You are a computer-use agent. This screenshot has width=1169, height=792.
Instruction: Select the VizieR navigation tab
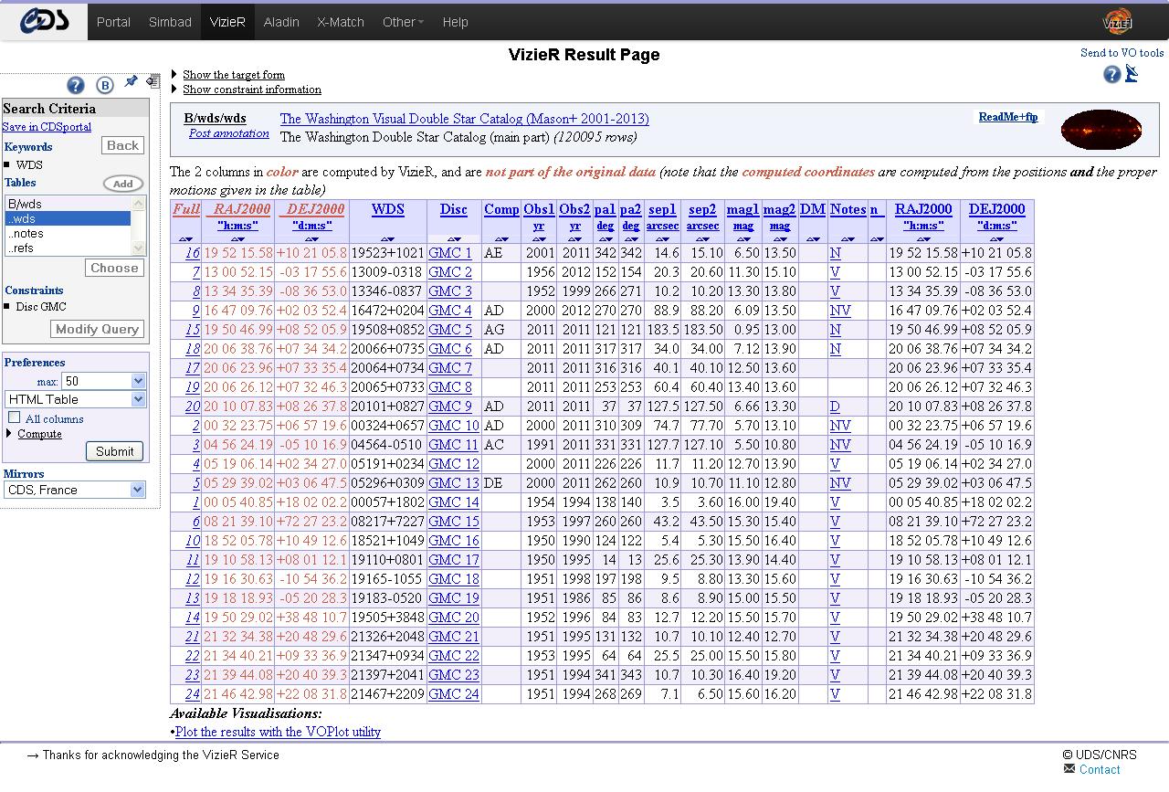coord(227,22)
